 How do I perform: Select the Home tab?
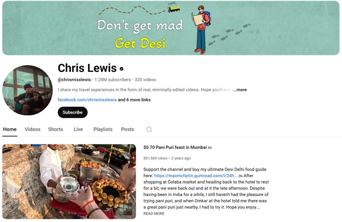pyautogui.click(x=10, y=129)
